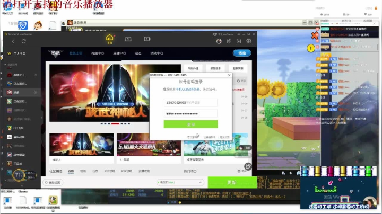Refresh the WeGame page

(x=24, y=41)
